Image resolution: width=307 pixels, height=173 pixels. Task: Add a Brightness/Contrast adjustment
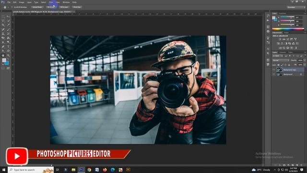coord(280,39)
